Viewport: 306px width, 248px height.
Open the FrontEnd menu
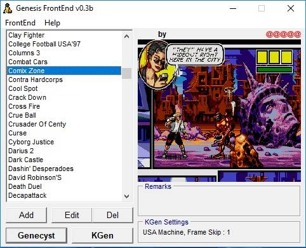point(20,23)
